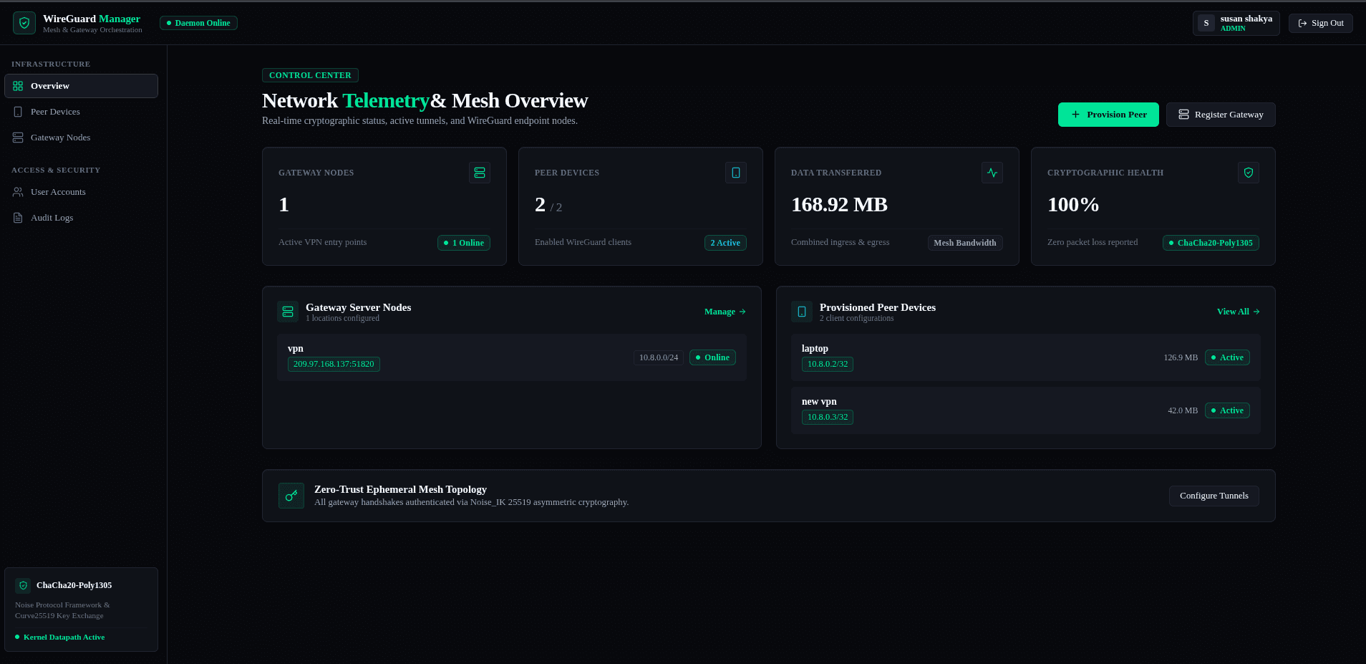Viewport: 1366px width, 664px height.
Task: Click the 2 Active badge
Action: click(725, 243)
